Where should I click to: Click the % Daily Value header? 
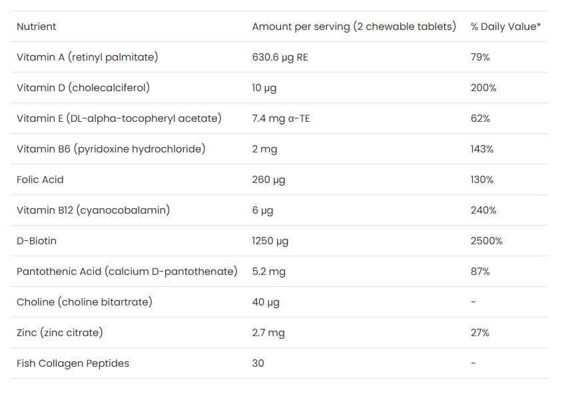[505, 27]
